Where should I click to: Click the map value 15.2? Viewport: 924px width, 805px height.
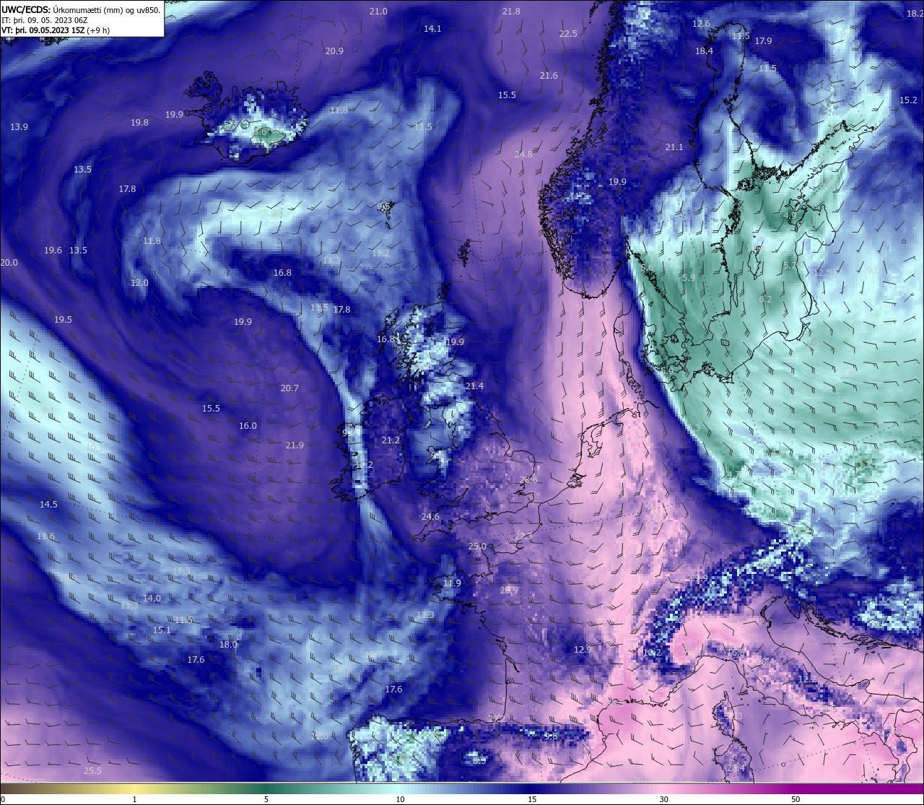point(908,100)
